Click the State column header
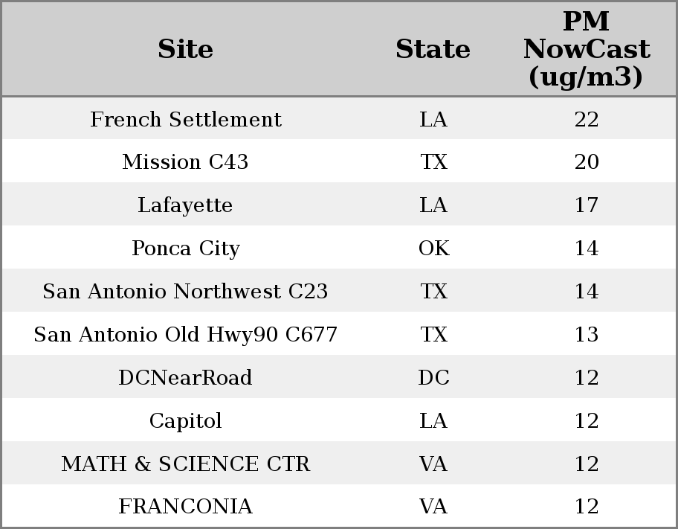This screenshot has height=529, width=678. (433, 49)
